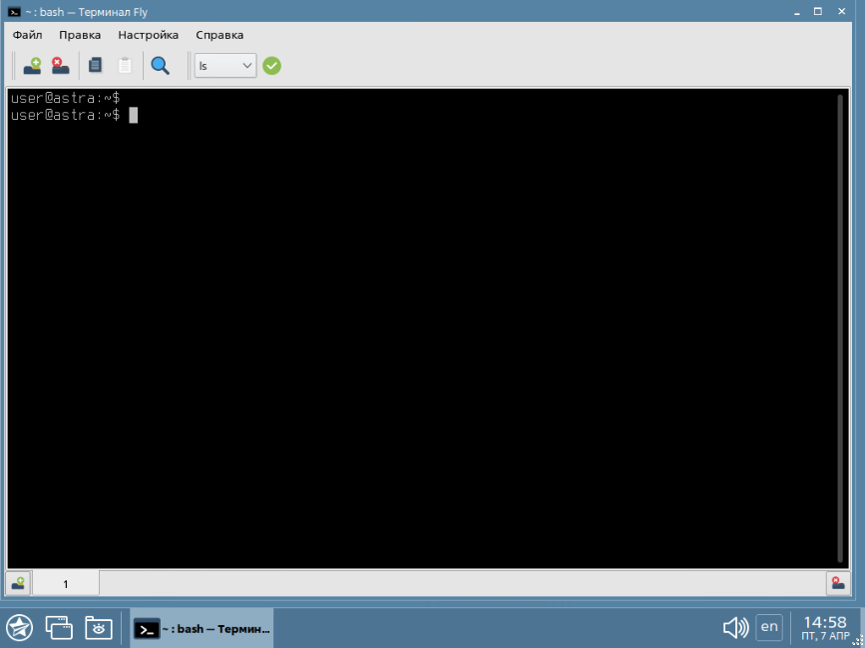Paste with the toolbar clipboard icon

click(126, 65)
